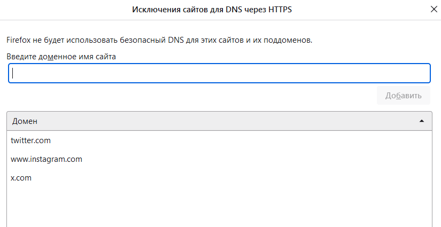Click the label Введите доменное имя сайта

(x=61, y=57)
